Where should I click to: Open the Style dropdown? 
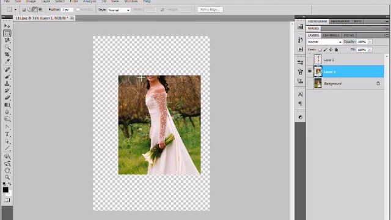coord(119,10)
